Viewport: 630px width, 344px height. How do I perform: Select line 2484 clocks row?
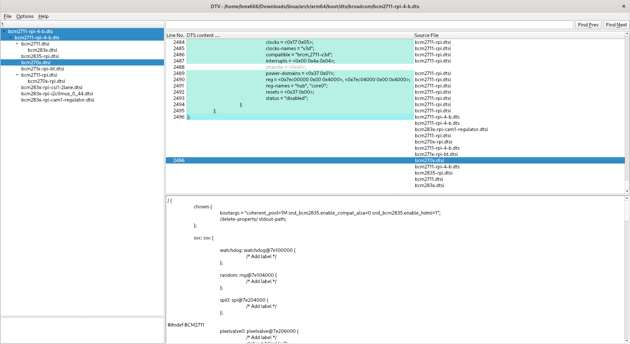[395, 42]
